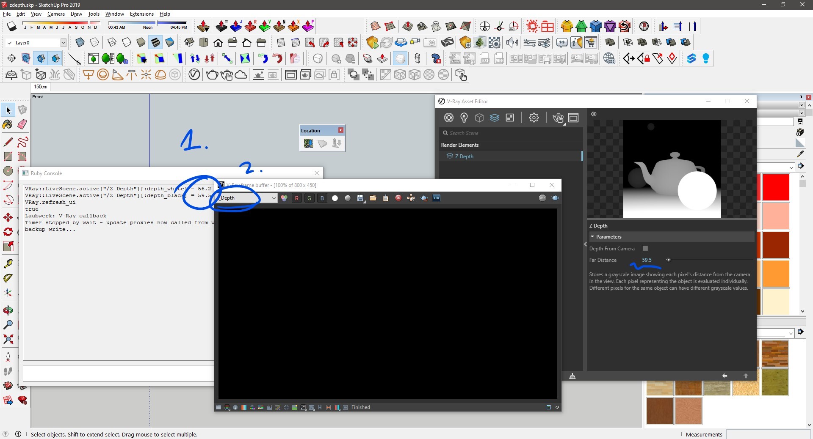The image size is (813, 439).
Task: Open Lights tab in V-Ray Asset Editor
Action: (x=464, y=118)
